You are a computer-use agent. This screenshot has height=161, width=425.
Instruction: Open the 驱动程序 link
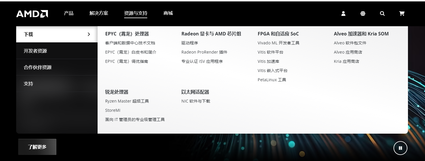pos(190,43)
